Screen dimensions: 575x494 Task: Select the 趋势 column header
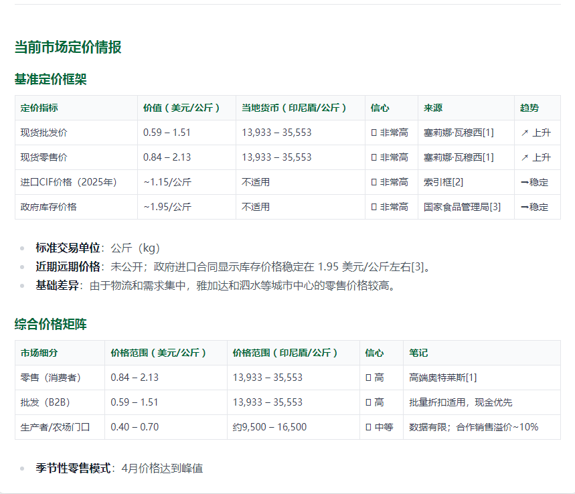529,108
